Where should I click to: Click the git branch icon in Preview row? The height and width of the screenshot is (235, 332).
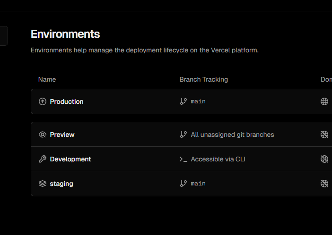(x=183, y=134)
